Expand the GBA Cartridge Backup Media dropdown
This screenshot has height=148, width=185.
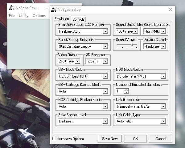click(x=83, y=91)
